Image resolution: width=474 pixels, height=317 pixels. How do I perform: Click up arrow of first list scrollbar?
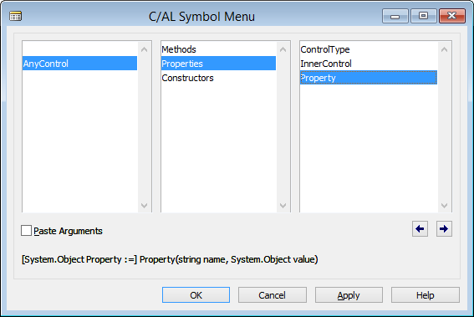(x=144, y=49)
